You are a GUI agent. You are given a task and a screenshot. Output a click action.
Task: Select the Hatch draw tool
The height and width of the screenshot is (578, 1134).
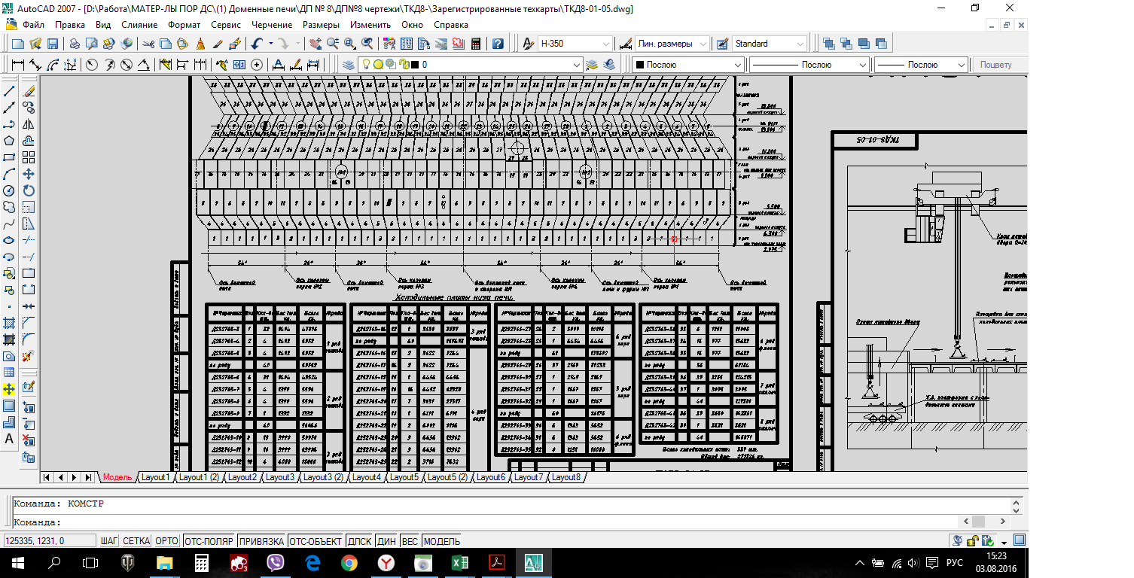10,323
